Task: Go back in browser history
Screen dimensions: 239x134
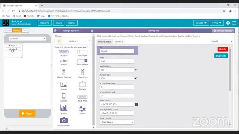Action: pos(3,11)
